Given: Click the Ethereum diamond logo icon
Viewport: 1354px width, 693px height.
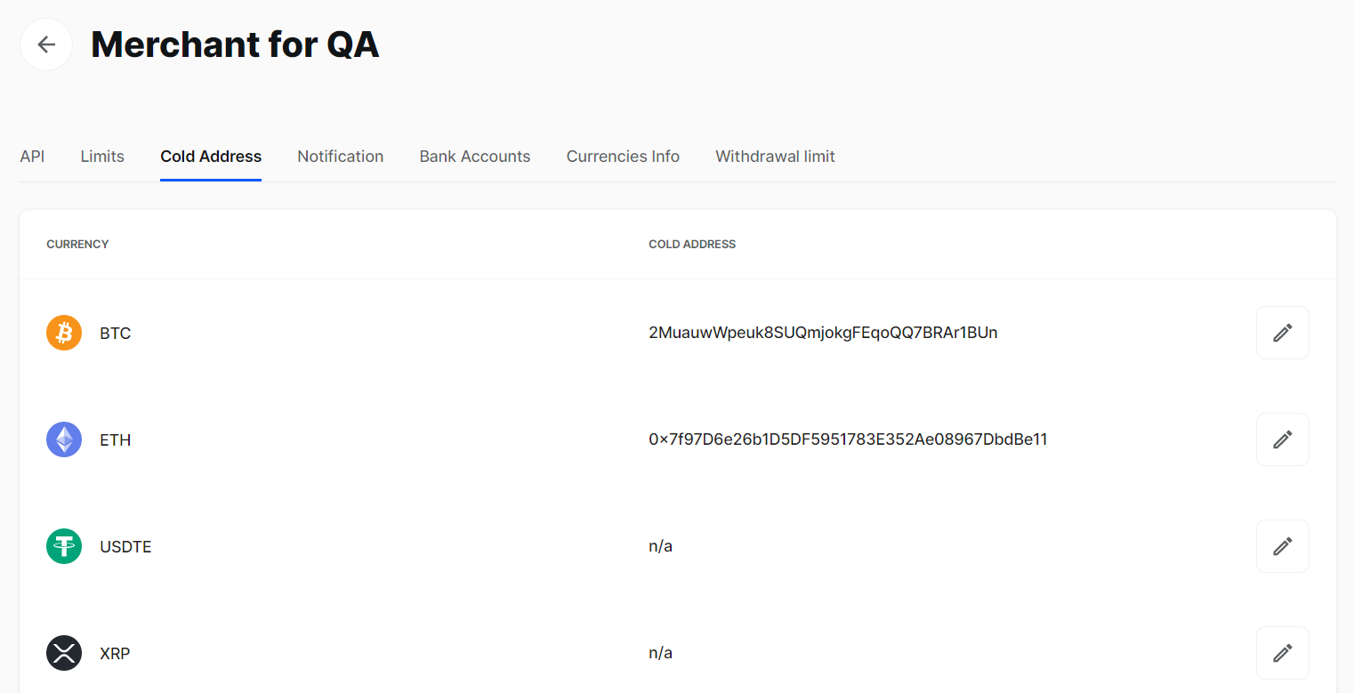Looking at the screenshot, I should pyautogui.click(x=64, y=439).
